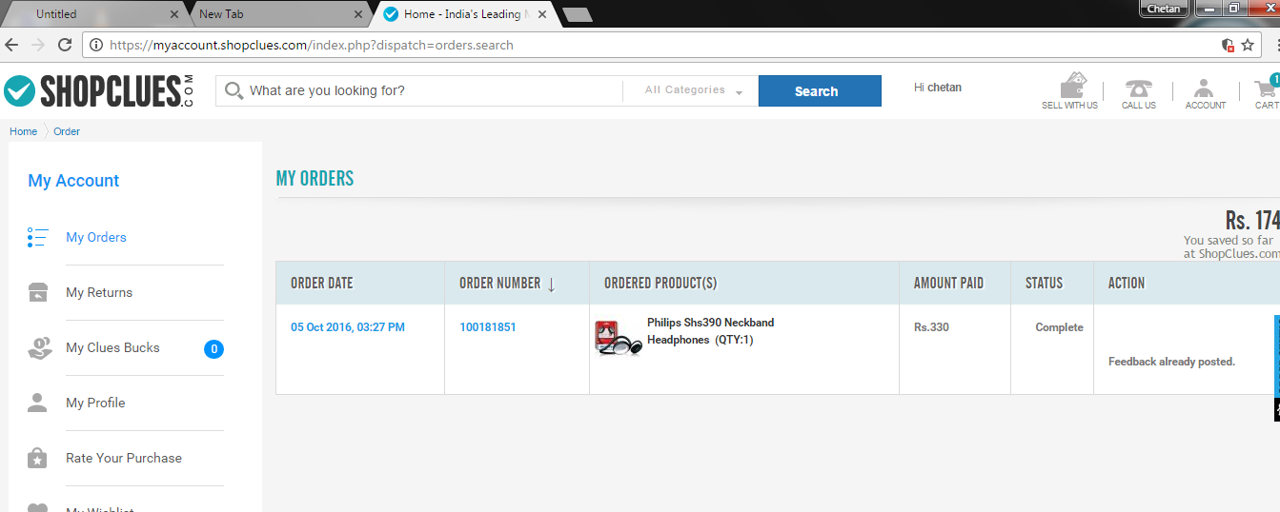This screenshot has height=512, width=1280.
Task: Open the All Categories dropdown
Action: (x=692, y=90)
